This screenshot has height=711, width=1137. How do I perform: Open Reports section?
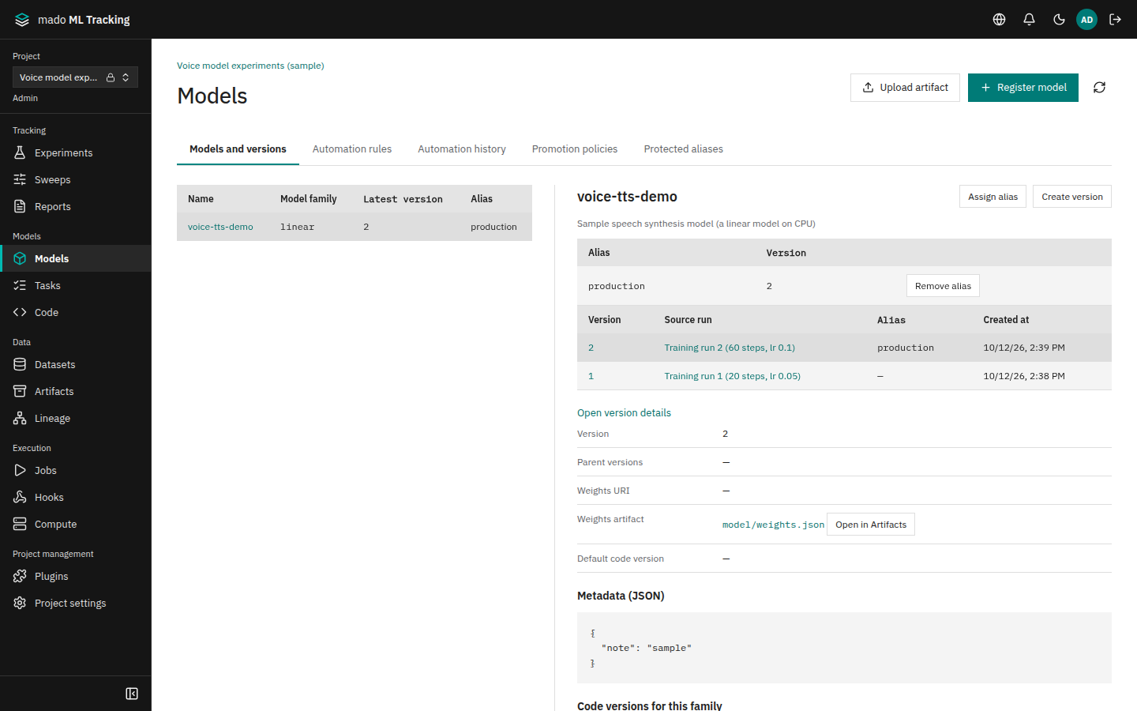[x=76, y=207]
